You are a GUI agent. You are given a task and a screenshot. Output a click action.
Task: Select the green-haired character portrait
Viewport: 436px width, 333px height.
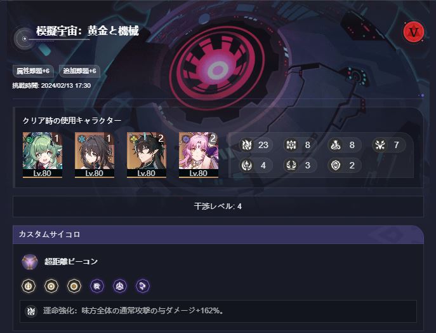(43, 155)
